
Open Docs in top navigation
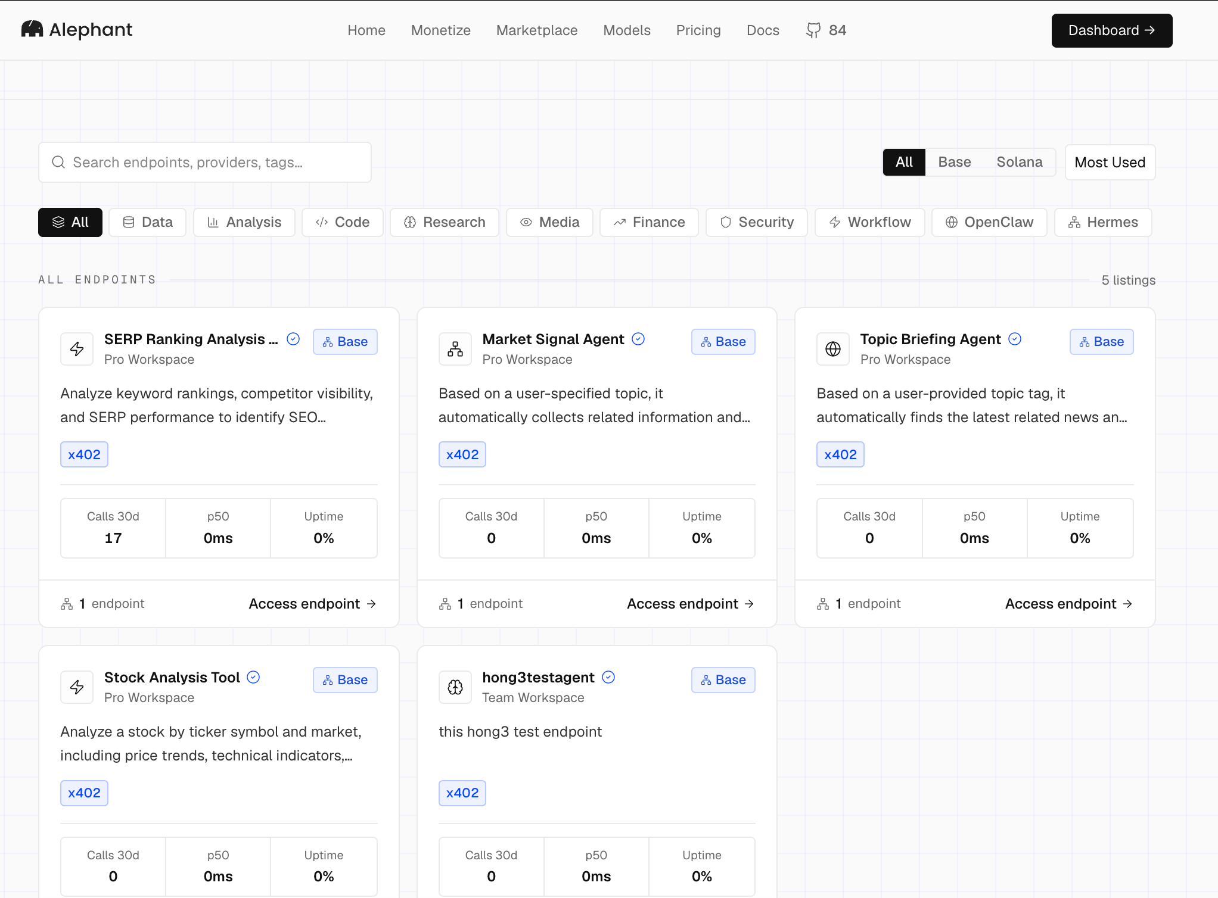[x=763, y=30]
